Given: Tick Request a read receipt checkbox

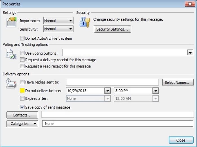Looking at the screenshot, I should (x=22, y=66).
